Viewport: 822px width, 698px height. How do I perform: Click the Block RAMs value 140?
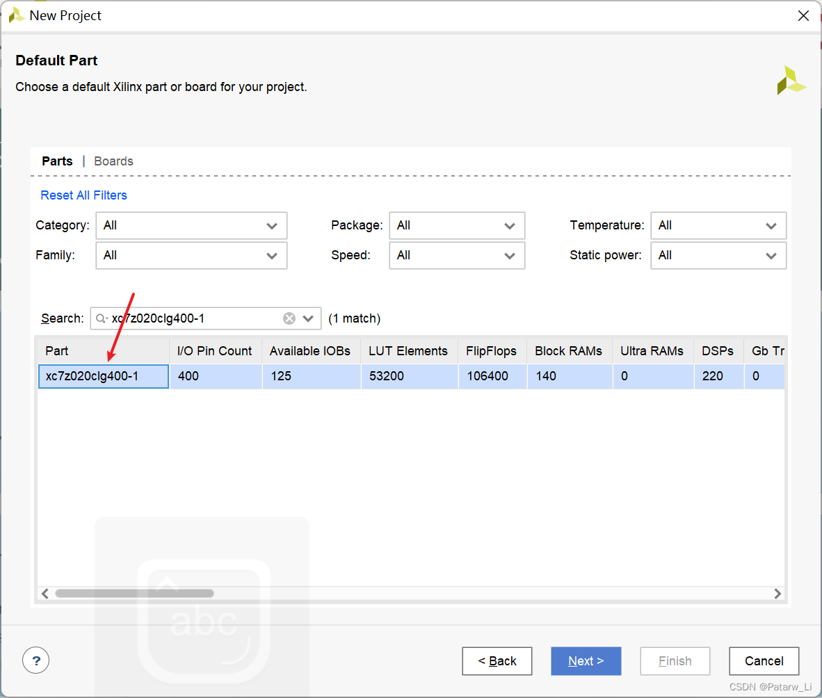570,376
